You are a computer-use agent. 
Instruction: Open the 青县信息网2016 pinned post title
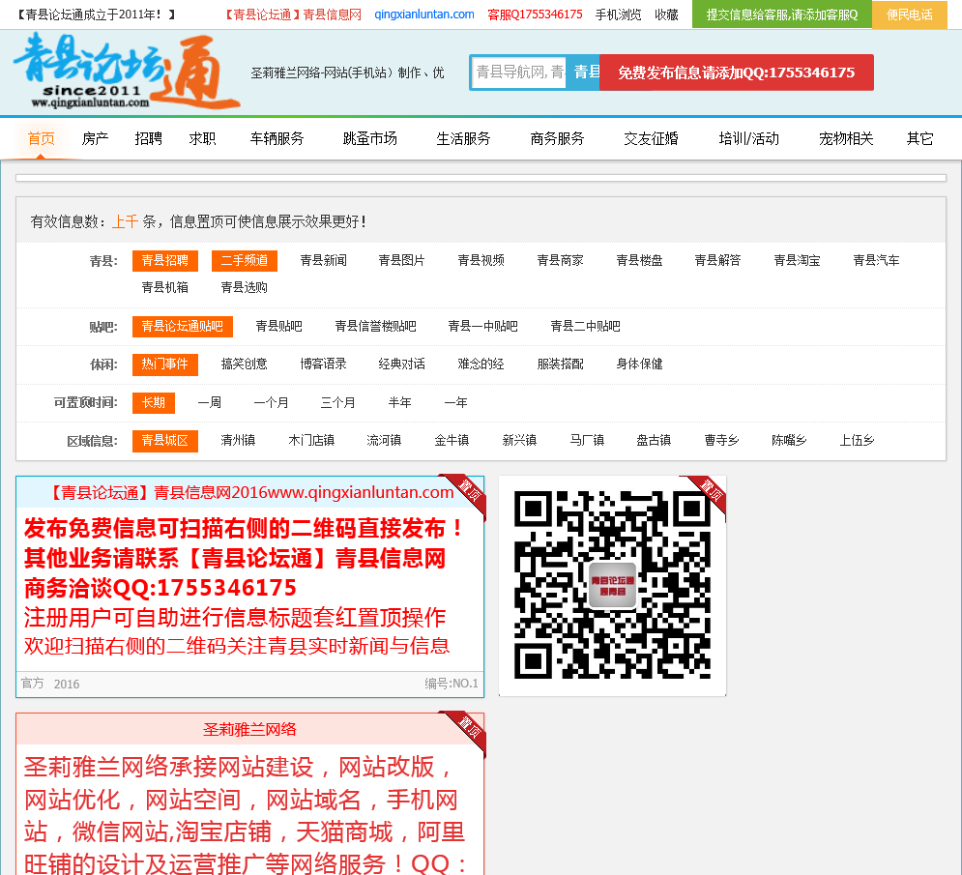pyautogui.click(x=250, y=493)
